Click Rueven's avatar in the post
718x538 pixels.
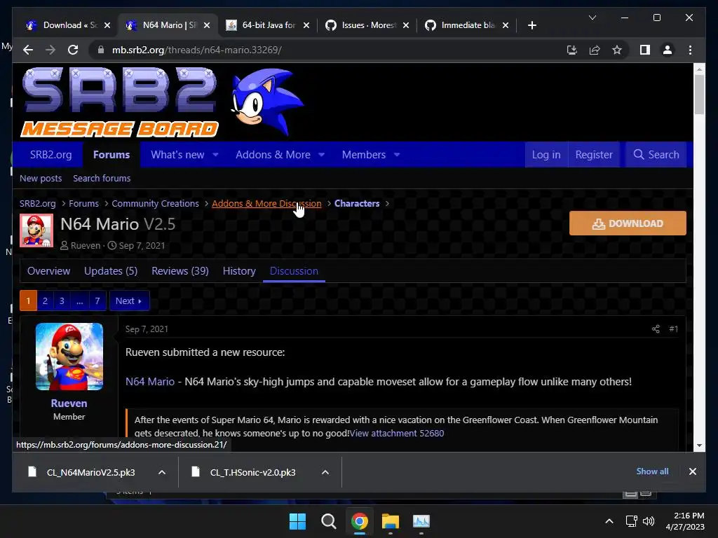(69, 357)
